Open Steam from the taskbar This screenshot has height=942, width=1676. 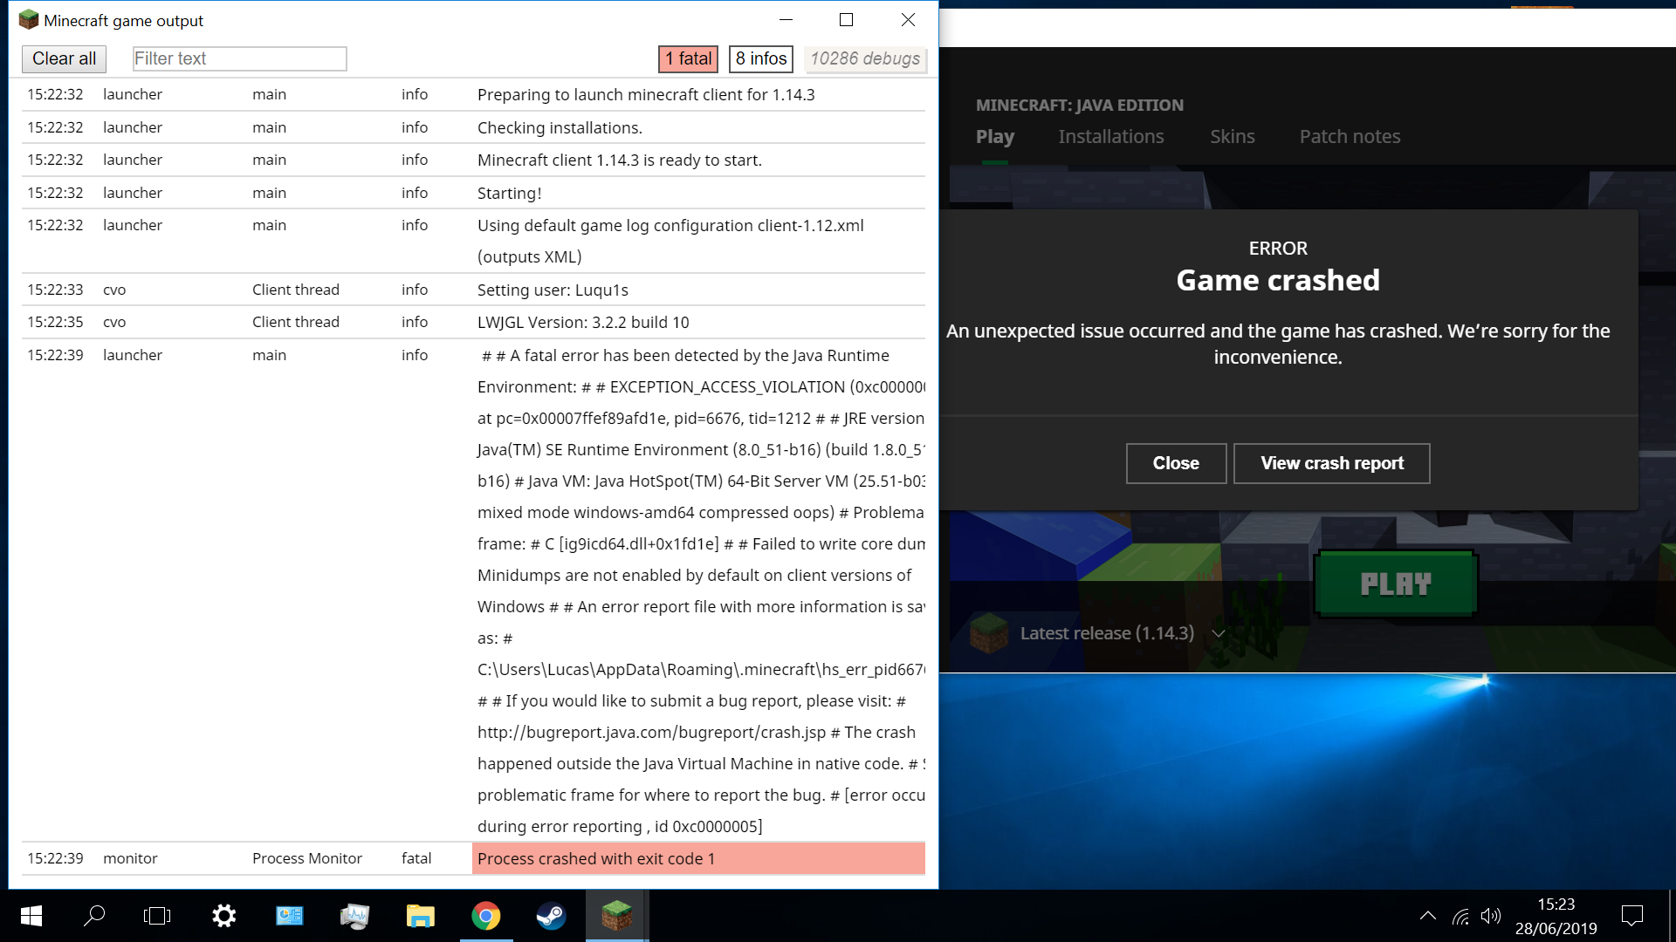(x=551, y=916)
